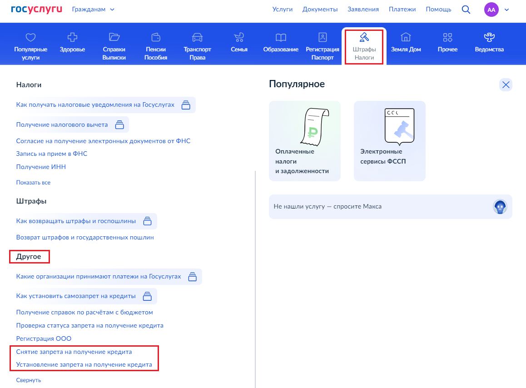Screen dimensions: 526x388
Task: Expand tax list with Показать все
Action: point(33,183)
